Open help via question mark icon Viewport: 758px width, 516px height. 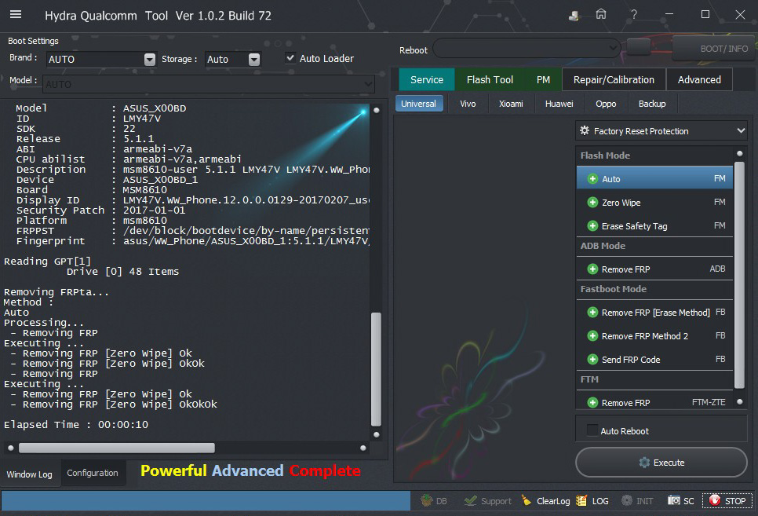(x=634, y=14)
